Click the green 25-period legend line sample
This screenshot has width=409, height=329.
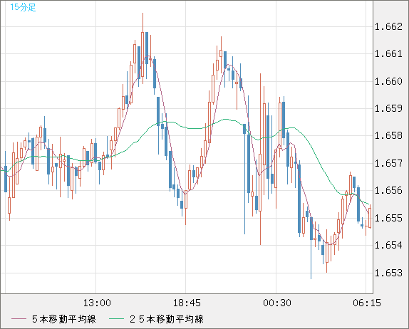[x=116, y=319]
